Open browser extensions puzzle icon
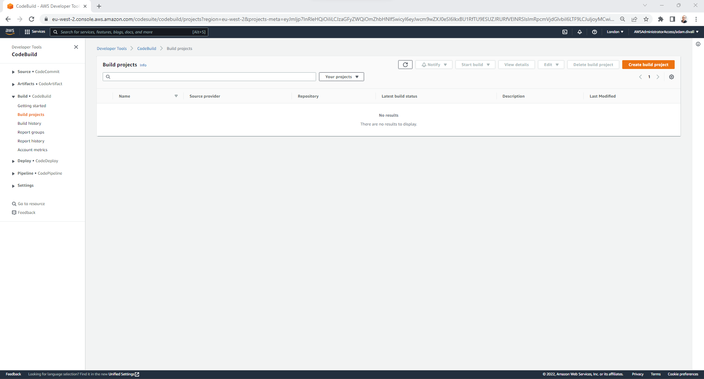This screenshot has width=704, height=379. point(660,19)
